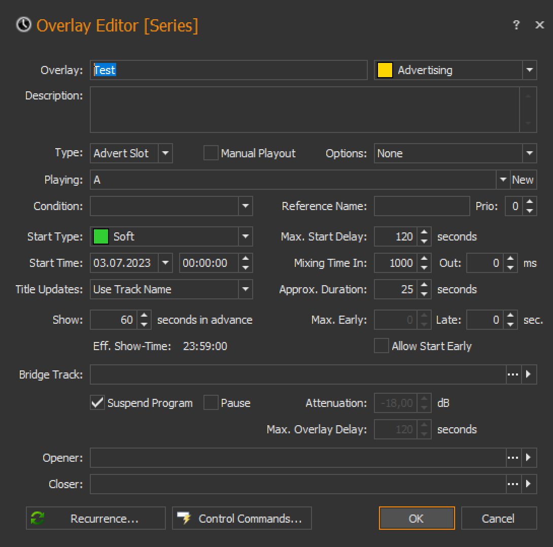
Task: Open Control Commands dialog
Action: pos(242,518)
